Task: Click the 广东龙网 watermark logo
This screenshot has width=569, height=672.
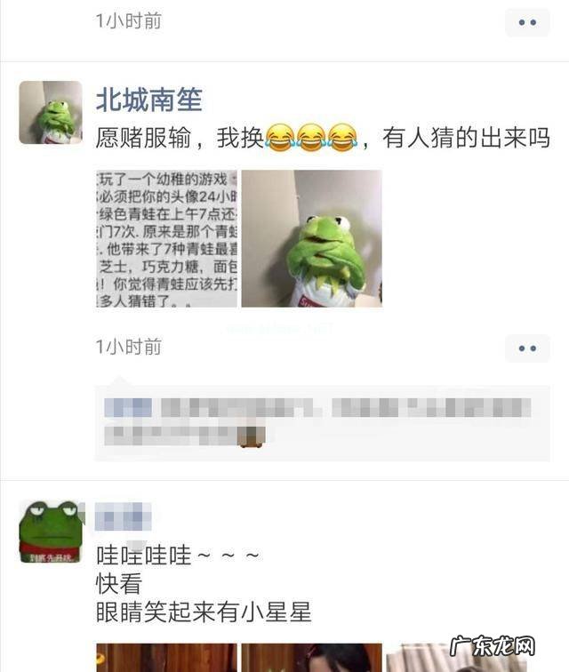Action: (x=493, y=646)
